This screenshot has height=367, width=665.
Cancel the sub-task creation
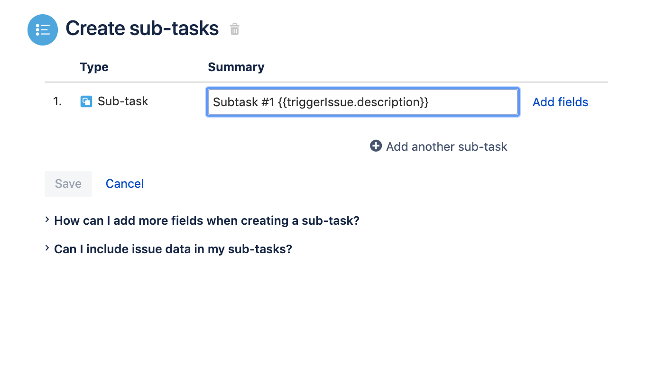(x=124, y=183)
